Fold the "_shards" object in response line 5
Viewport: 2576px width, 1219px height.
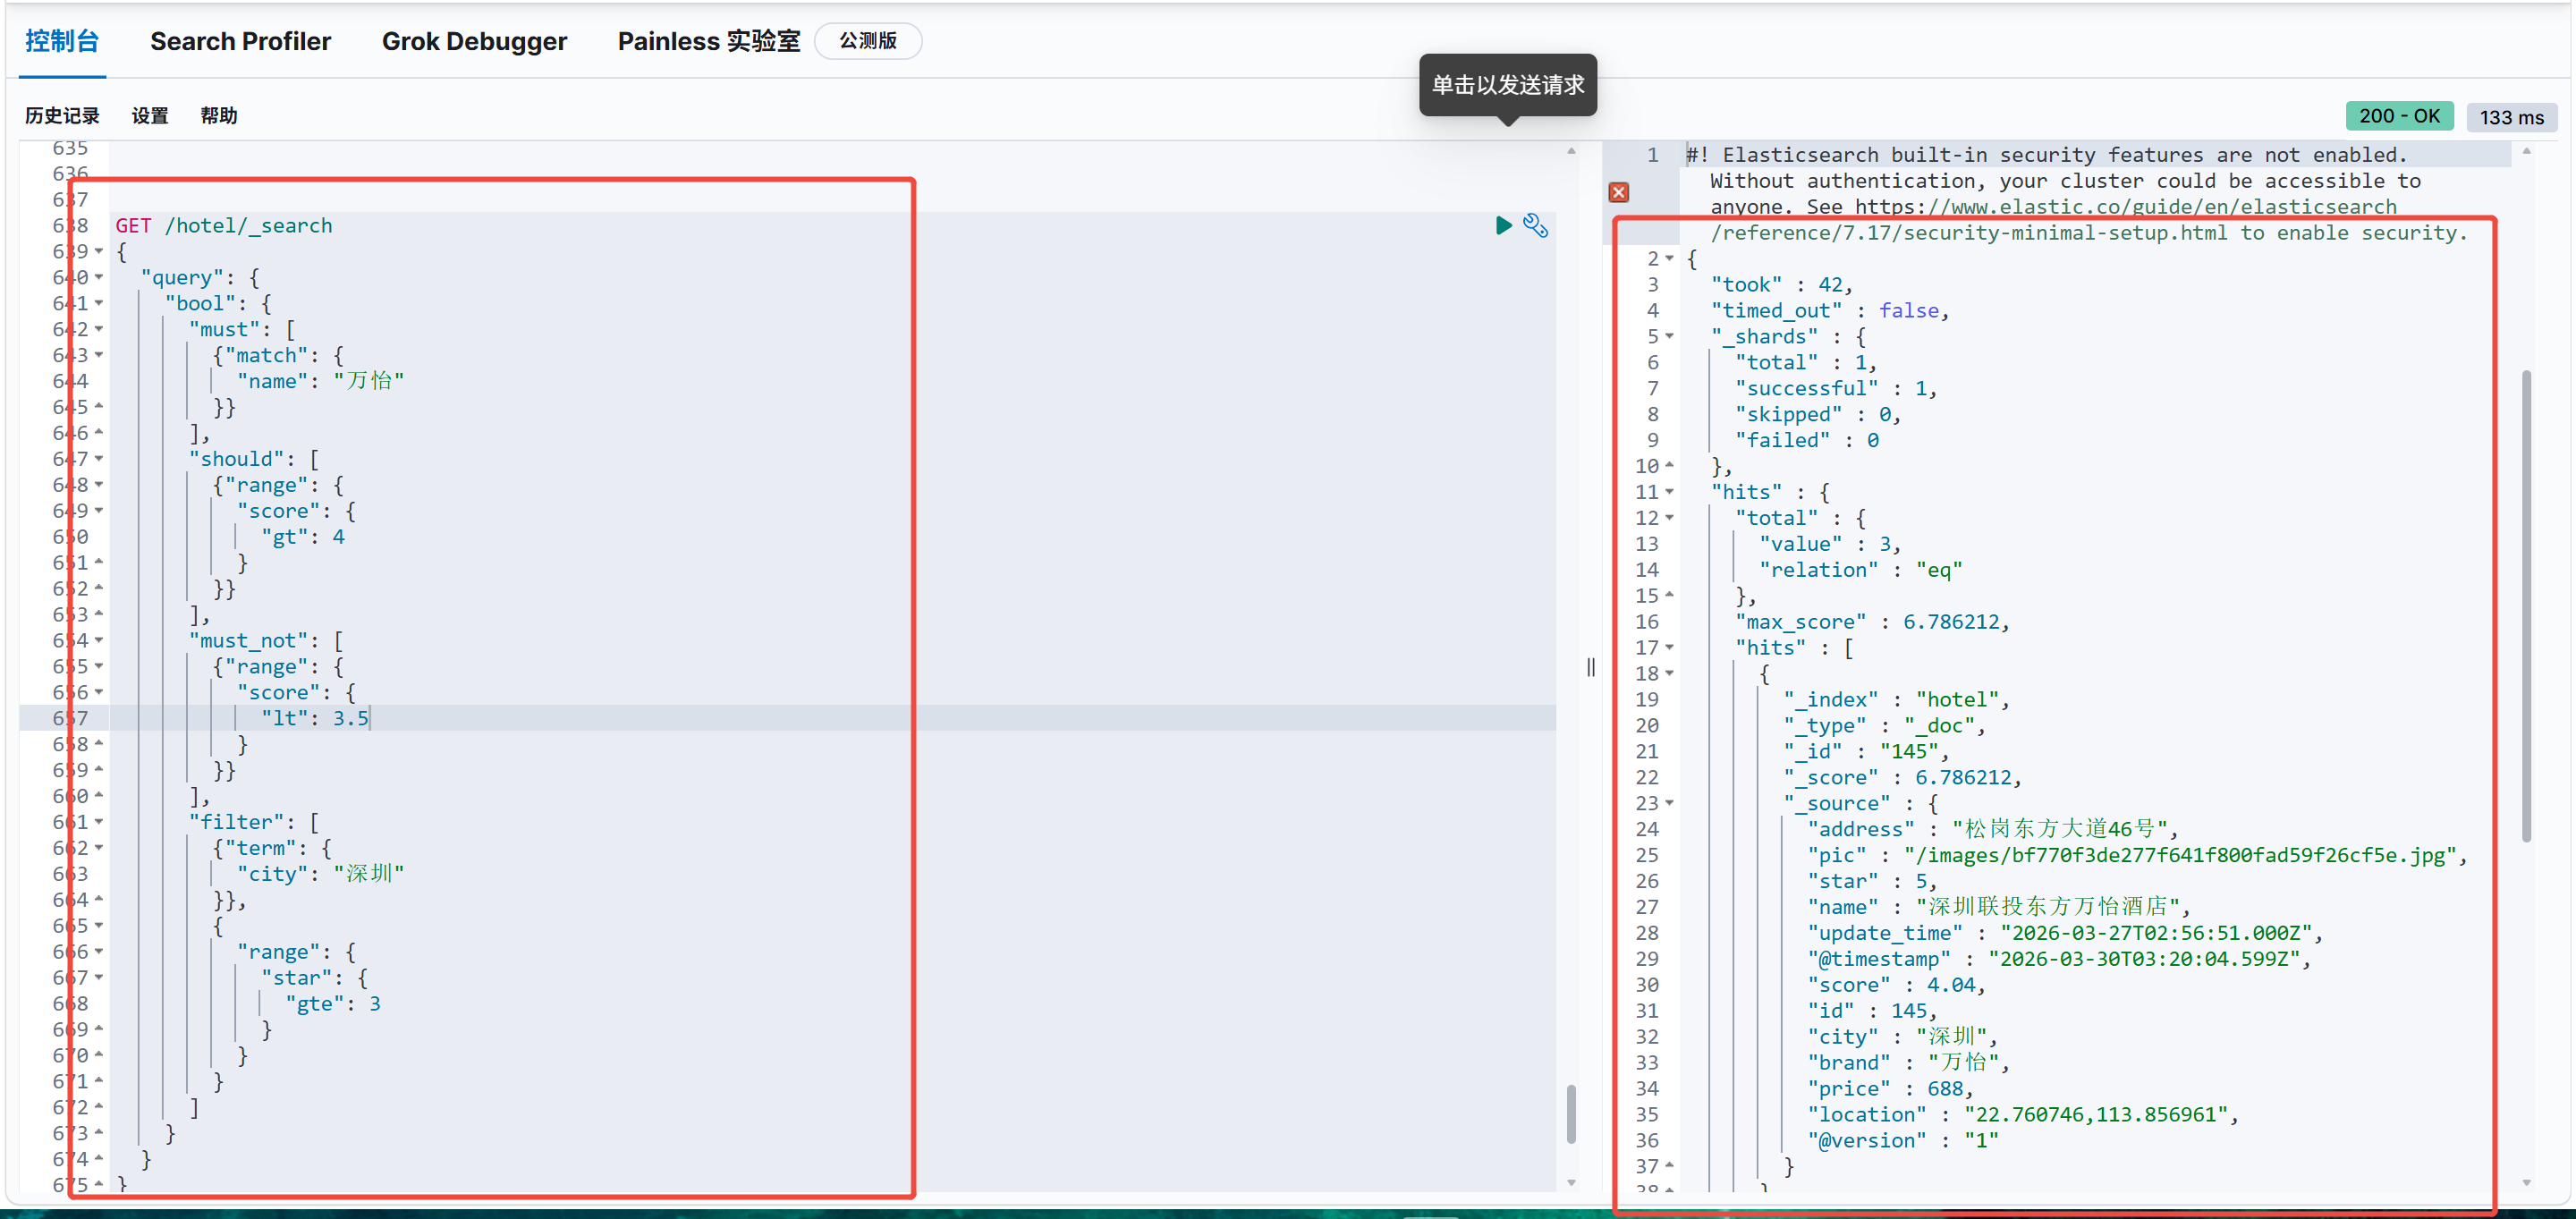click(x=1669, y=336)
